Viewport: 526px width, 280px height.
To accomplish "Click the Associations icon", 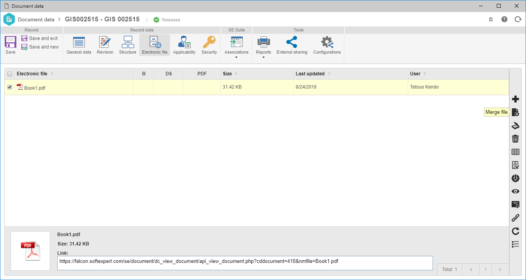I will click(x=237, y=42).
